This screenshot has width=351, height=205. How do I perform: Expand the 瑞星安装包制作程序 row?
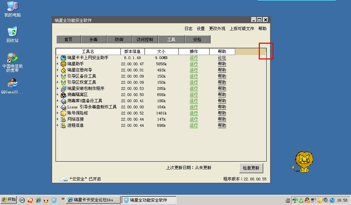click(x=58, y=88)
